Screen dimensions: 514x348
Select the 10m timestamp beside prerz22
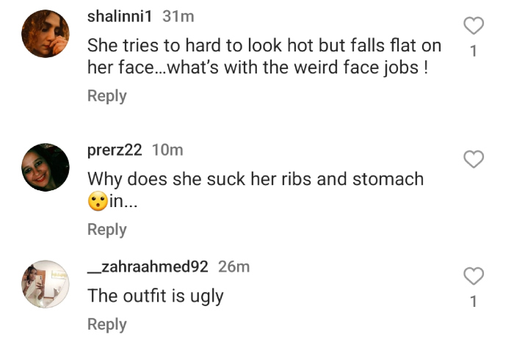tap(167, 150)
